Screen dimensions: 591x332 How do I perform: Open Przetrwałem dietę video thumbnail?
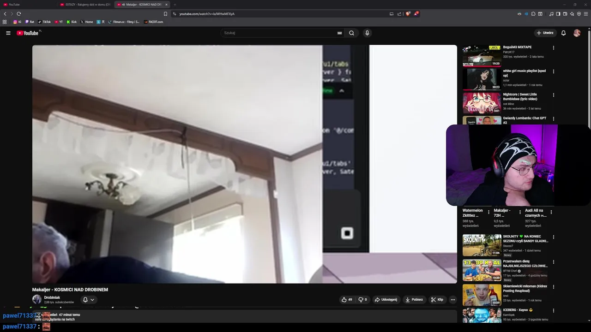(482, 270)
